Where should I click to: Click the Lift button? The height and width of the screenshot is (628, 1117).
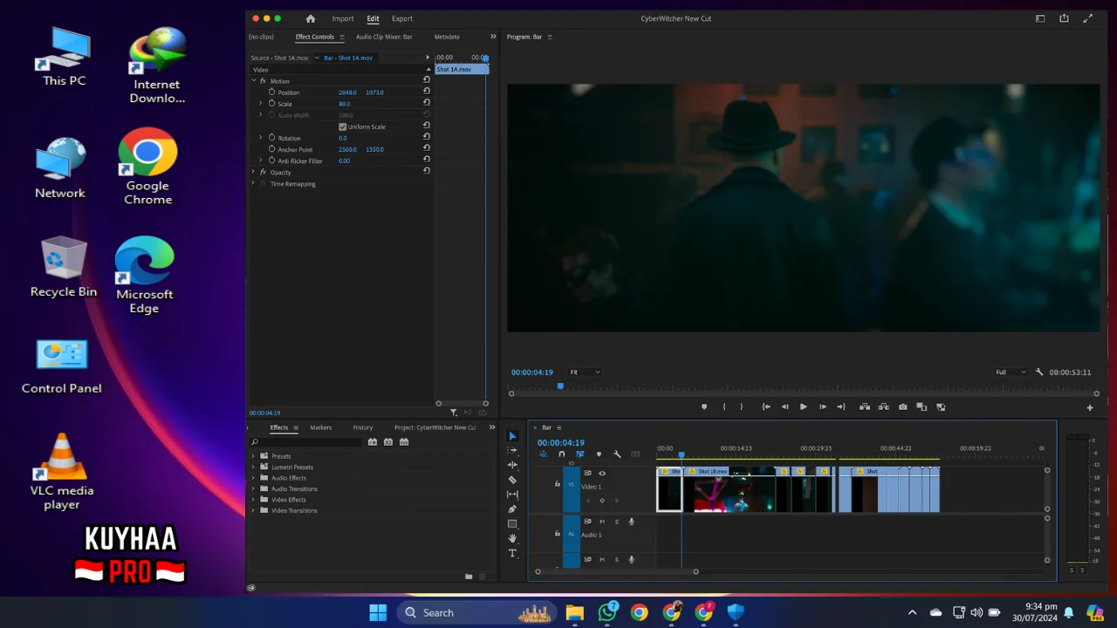pos(864,406)
